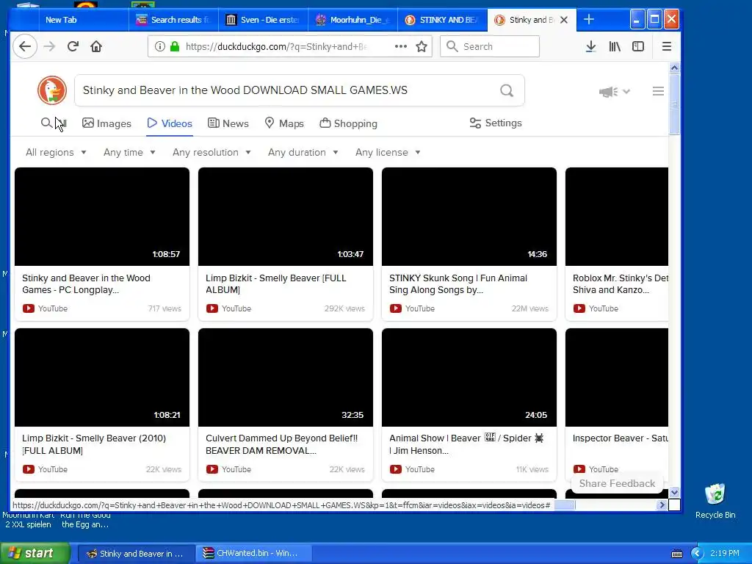Bookmark this page with the star icon
The height and width of the screenshot is (564, 752).
422,46
